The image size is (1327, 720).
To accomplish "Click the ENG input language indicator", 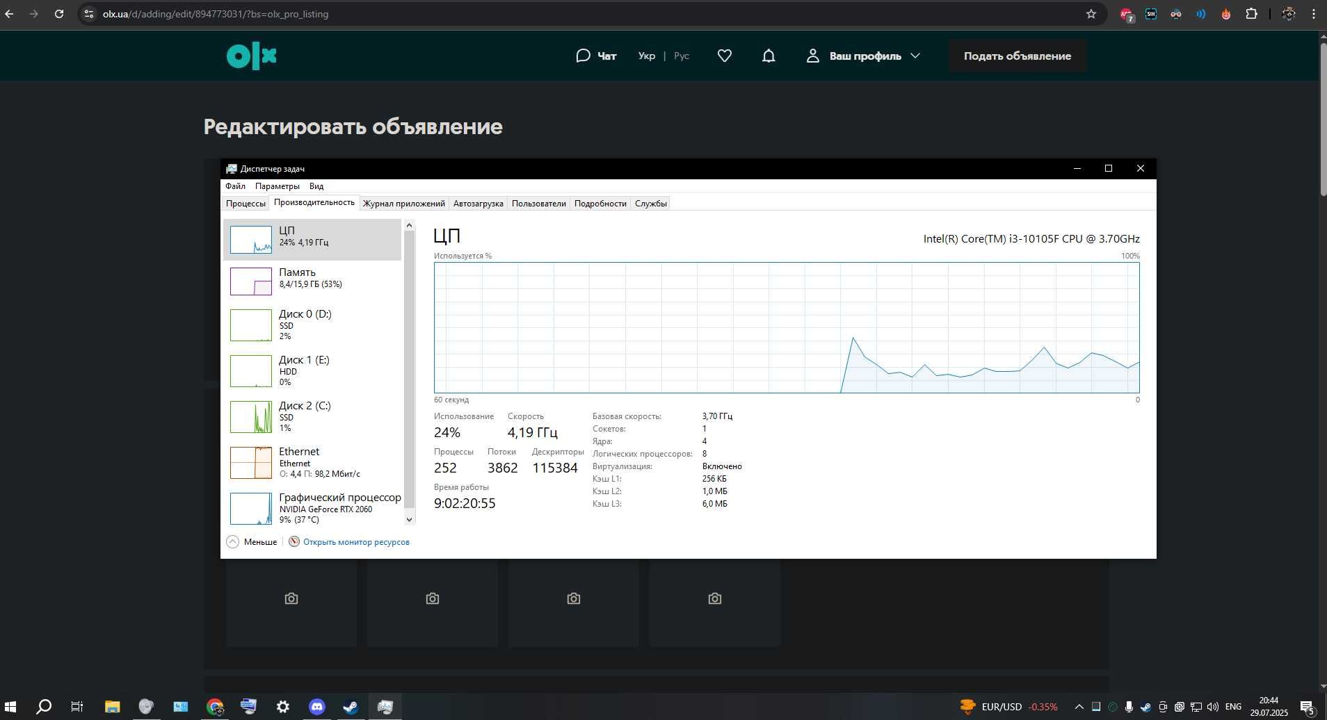I will [x=1233, y=707].
